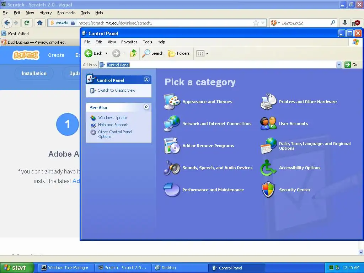Open Control Panel File menu

point(87,42)
